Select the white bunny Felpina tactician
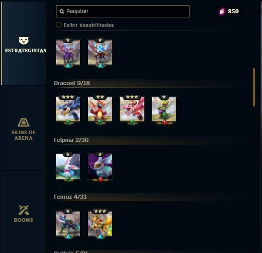The image size is (262, 253). click(68, 166)
